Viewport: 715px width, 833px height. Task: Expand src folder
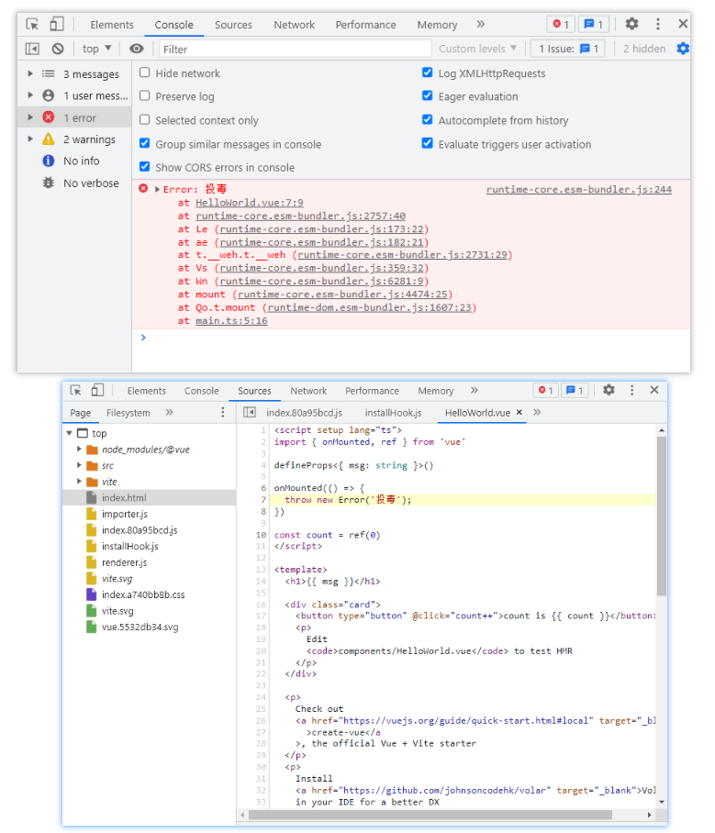(x=79, y=465)
